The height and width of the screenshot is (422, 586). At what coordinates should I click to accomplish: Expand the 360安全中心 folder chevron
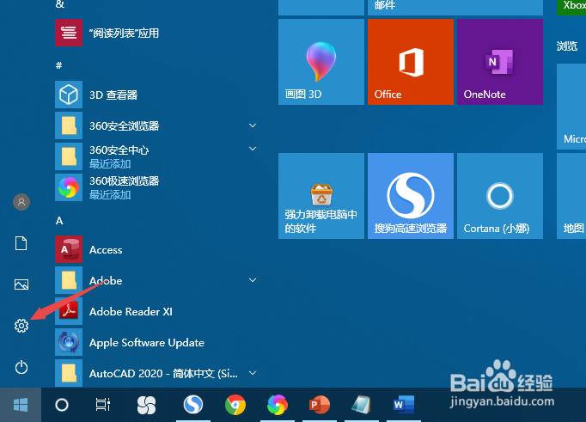pos(253,149)
